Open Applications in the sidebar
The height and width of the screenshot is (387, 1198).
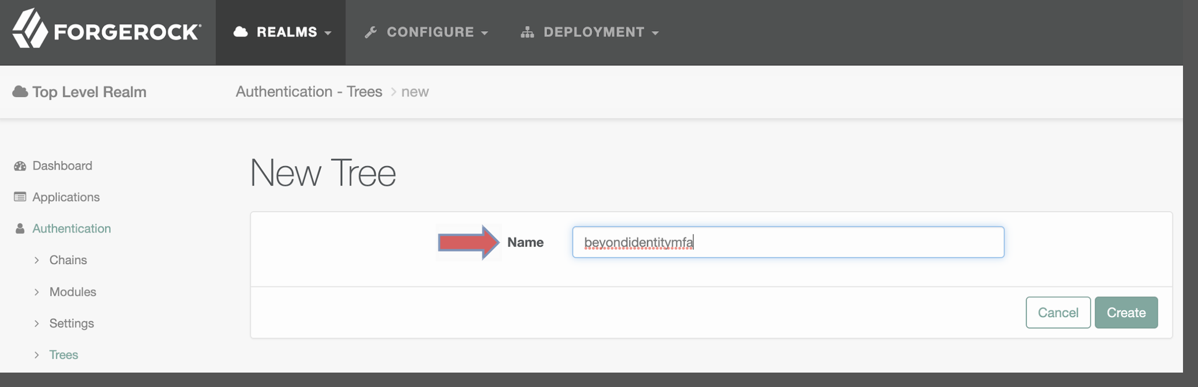66,197
